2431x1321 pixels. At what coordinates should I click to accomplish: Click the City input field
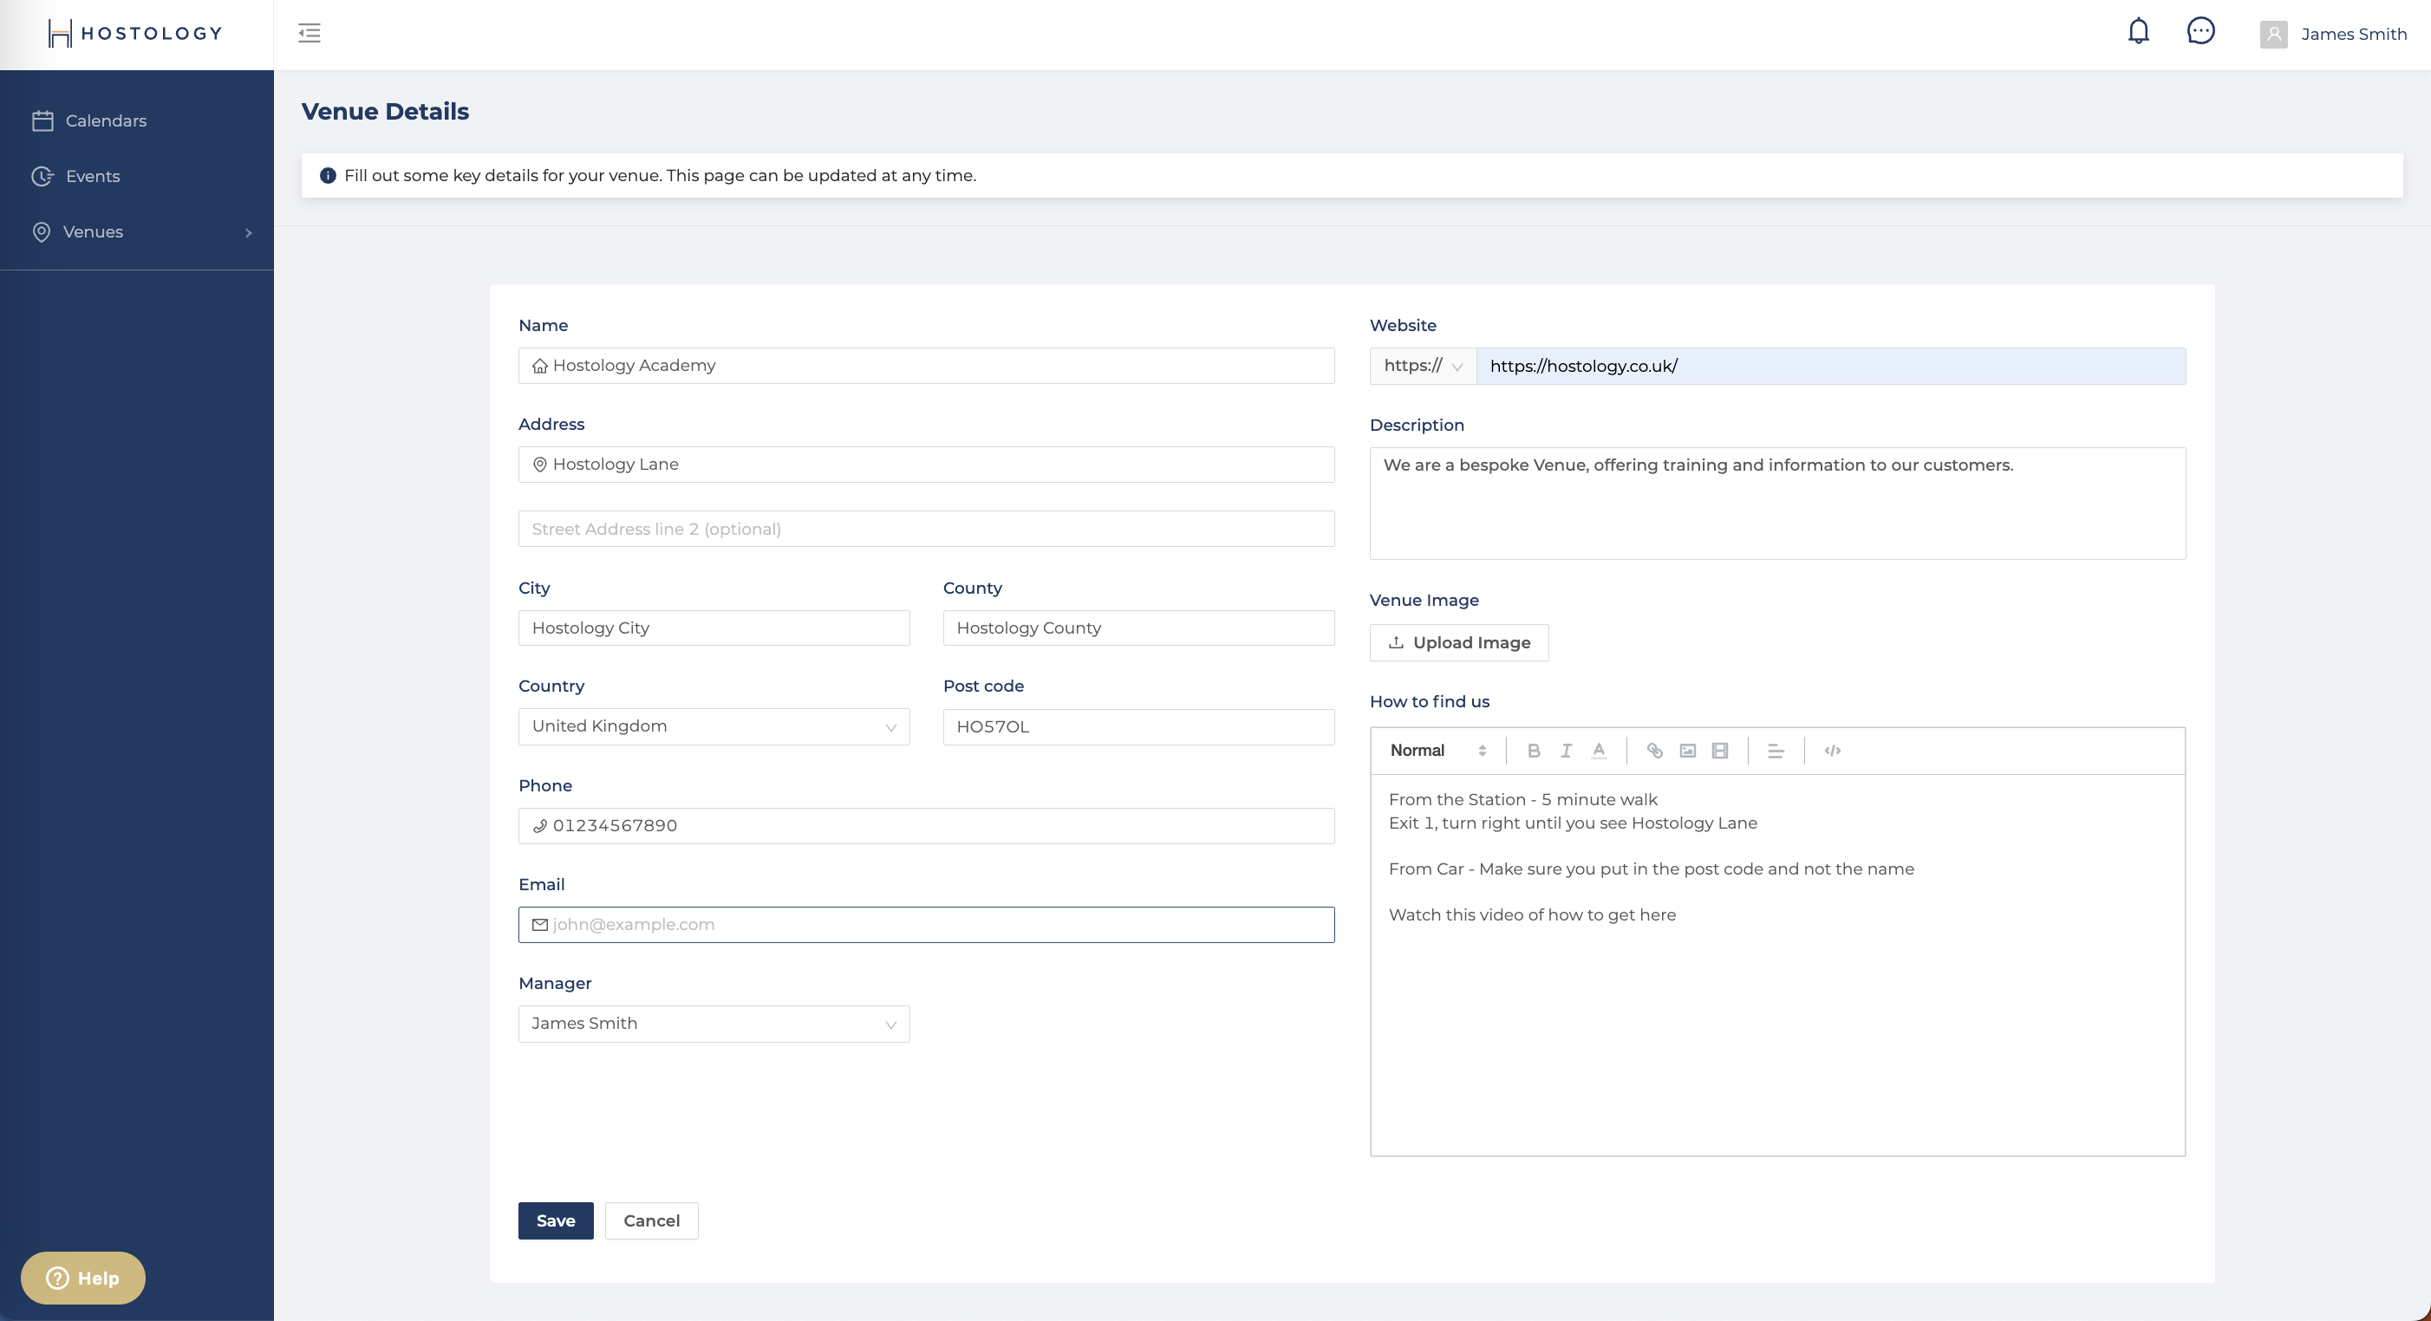714,628
